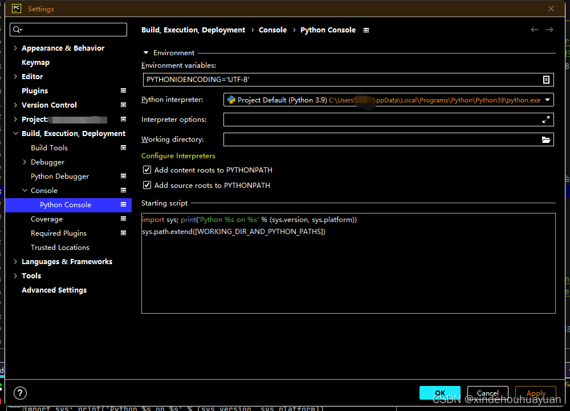Click Build, Execution, Deployment breadcrumb

(193, 30)
